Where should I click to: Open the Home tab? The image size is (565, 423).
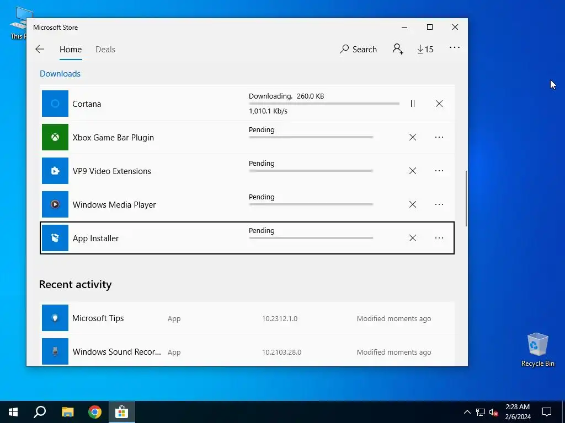(x=71, y=49)
